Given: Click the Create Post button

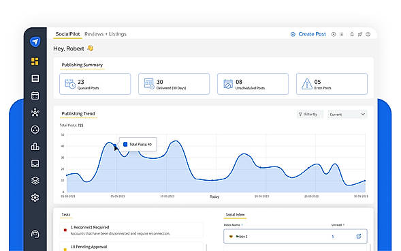Looking at the screenshot, I should (308, 34).
